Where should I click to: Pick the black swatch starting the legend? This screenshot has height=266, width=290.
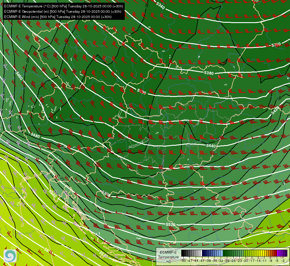click(x=182, y=253)
